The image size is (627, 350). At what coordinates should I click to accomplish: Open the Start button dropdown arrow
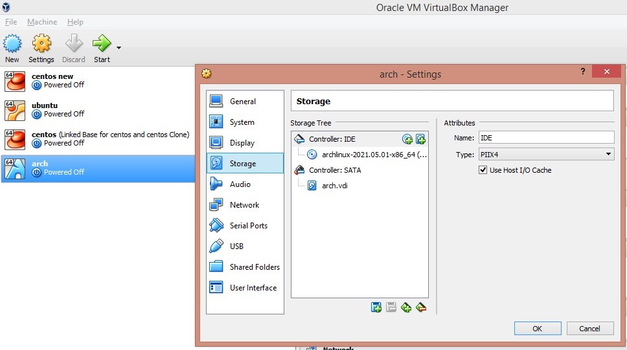119,48
